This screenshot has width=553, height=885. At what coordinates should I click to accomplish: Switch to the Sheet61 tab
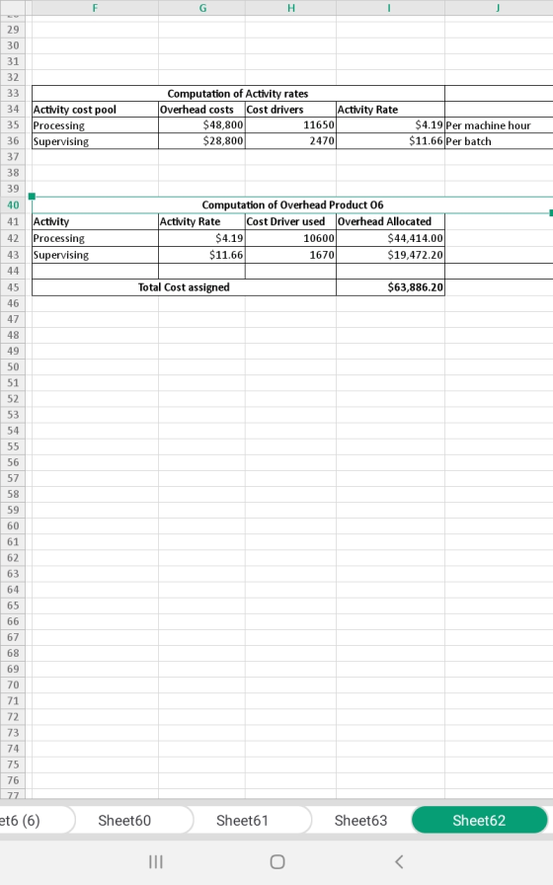click(243, 820)
